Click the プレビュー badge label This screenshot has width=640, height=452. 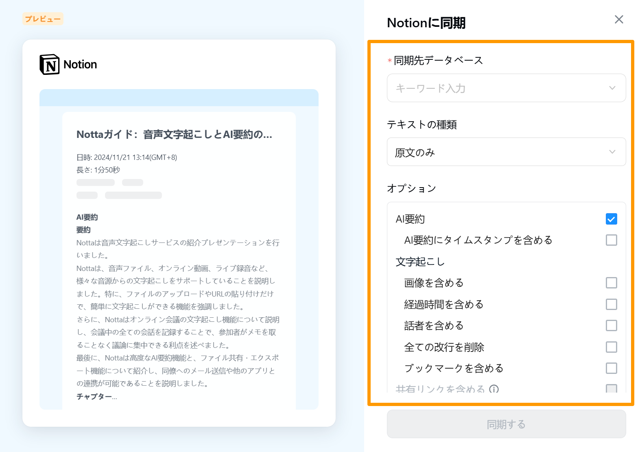[43, 19]
